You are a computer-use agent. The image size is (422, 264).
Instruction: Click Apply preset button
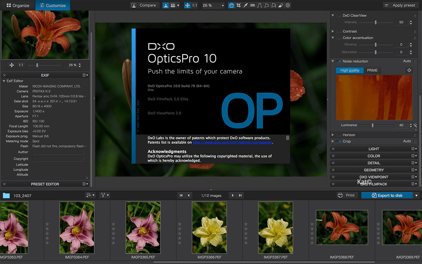click(401, 5)
